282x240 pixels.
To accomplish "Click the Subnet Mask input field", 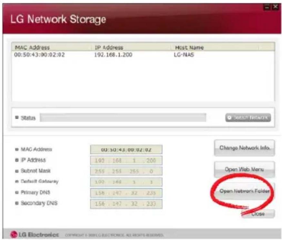I will [126, 171].
